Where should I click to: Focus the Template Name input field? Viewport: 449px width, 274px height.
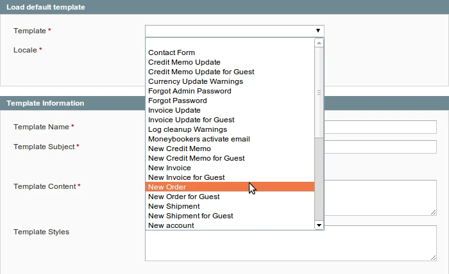click(380, 127)
